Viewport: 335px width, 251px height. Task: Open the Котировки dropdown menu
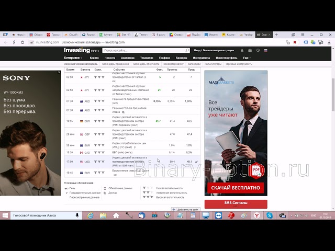click(x=73, y=58)
